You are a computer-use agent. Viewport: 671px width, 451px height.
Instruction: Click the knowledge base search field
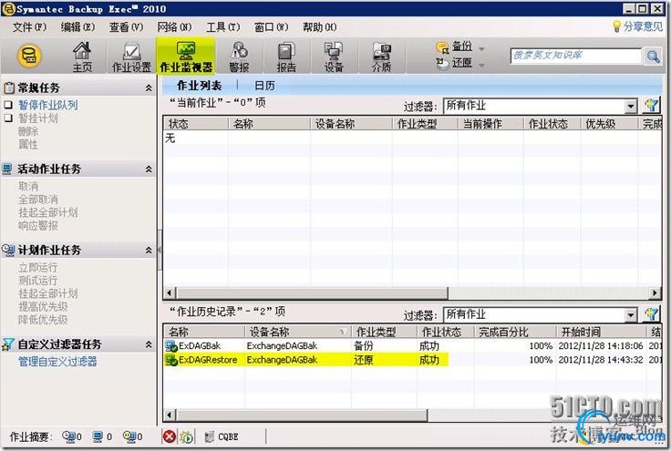point(576,56)
